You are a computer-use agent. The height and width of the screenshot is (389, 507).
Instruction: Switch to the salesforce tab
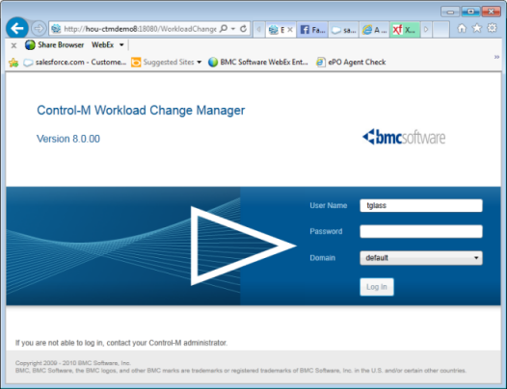pyautogui.click(x=343, y=30)
